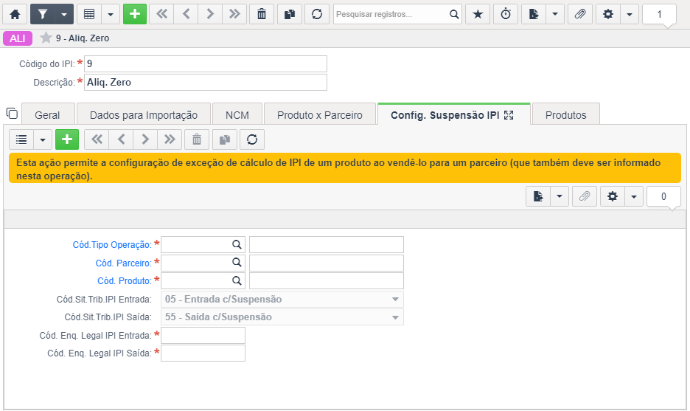Click the sub-panel counter showing 0

(663, 196)
